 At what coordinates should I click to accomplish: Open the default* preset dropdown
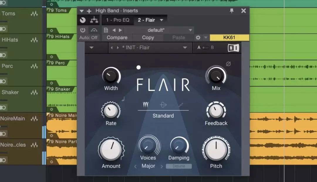click(159, 30)
